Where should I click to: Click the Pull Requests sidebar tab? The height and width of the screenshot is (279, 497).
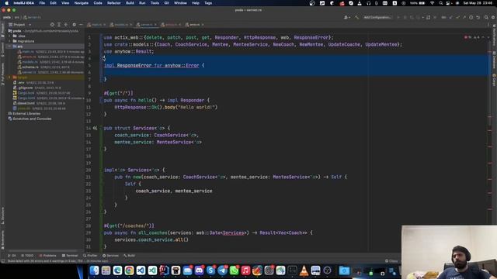(2, 74)
